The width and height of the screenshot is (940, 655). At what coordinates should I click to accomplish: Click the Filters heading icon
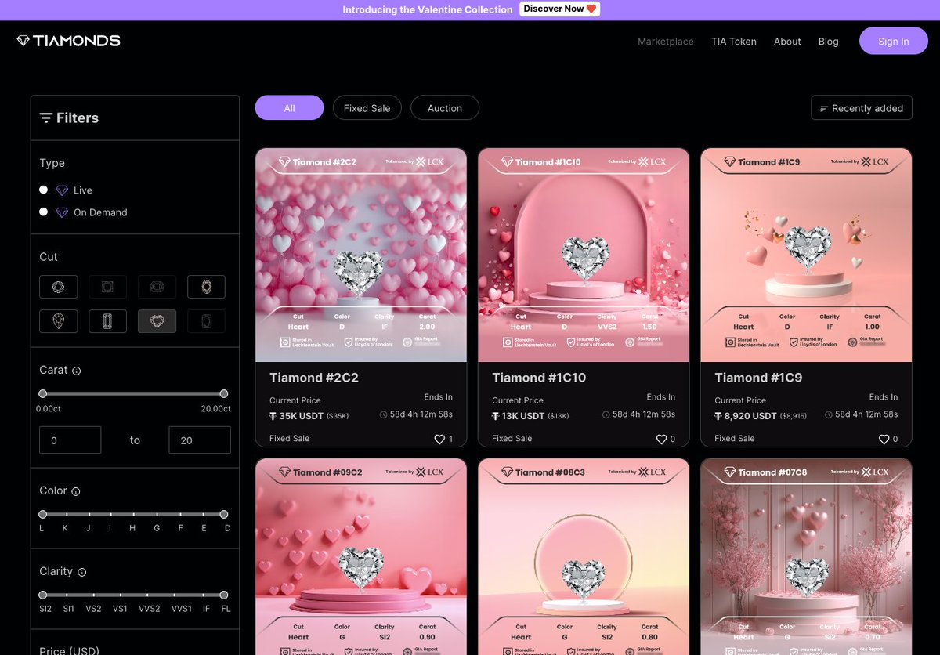tap(46, 118)
